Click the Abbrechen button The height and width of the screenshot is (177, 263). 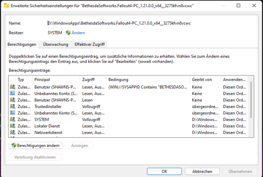click(202, 172)
